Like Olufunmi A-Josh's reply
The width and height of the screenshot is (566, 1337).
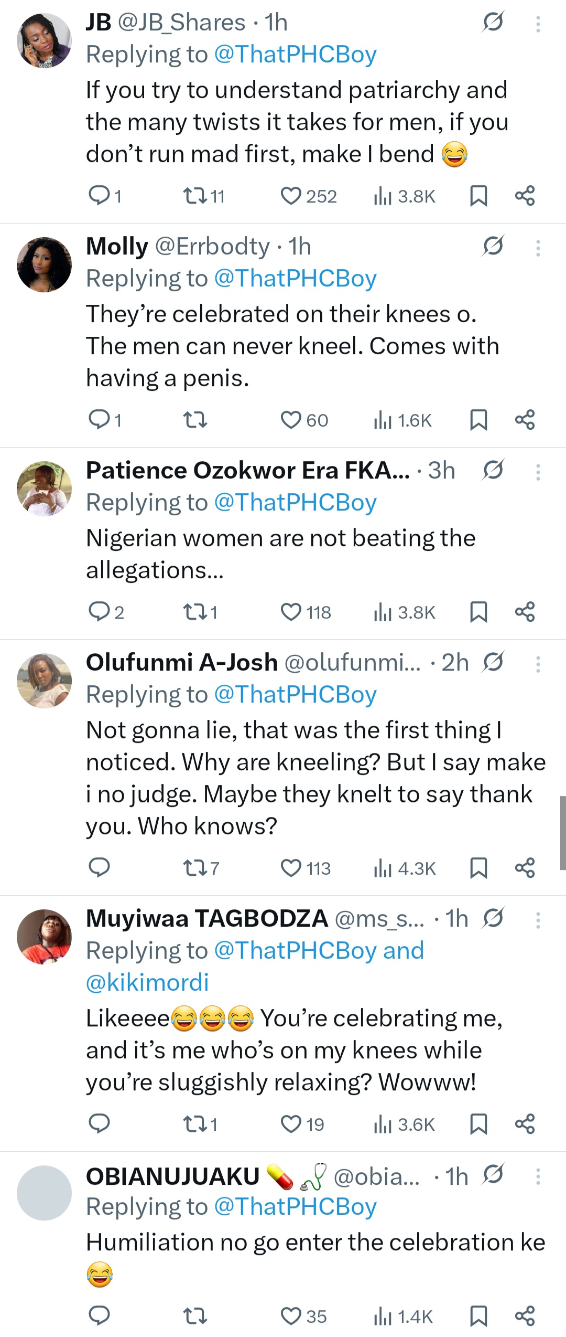pos(291,868)
